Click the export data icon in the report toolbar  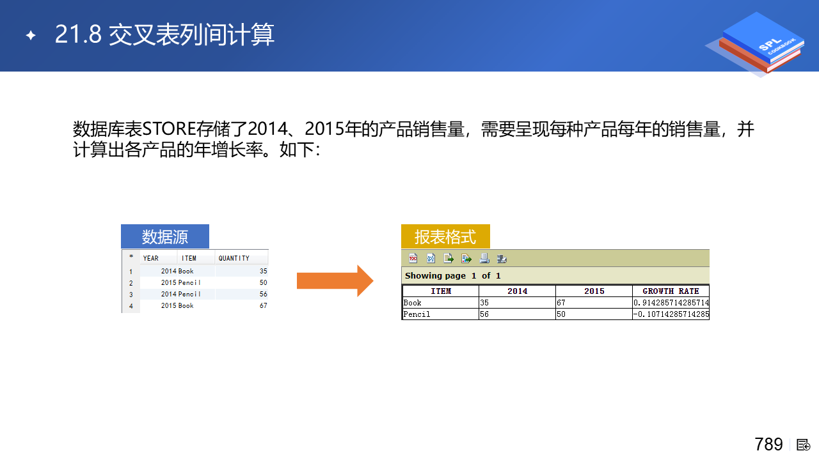(449, 258)
